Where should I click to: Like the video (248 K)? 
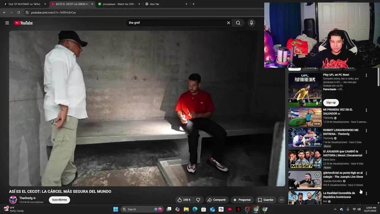tap(184, 200)
